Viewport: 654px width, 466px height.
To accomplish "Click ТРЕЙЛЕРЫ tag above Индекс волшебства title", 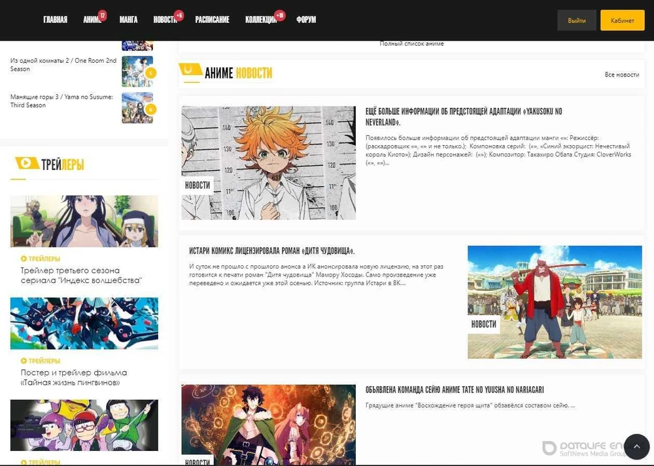I will tap(44, 259).
